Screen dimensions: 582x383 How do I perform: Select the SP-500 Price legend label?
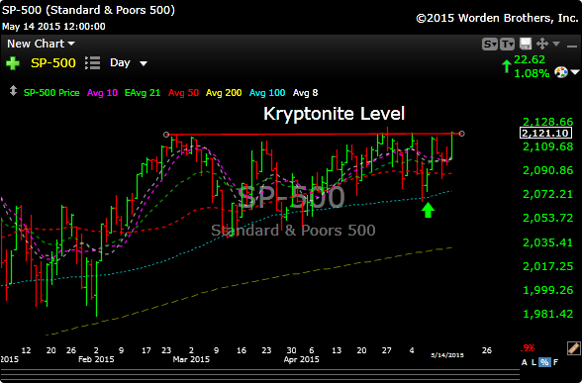point(51,93)
